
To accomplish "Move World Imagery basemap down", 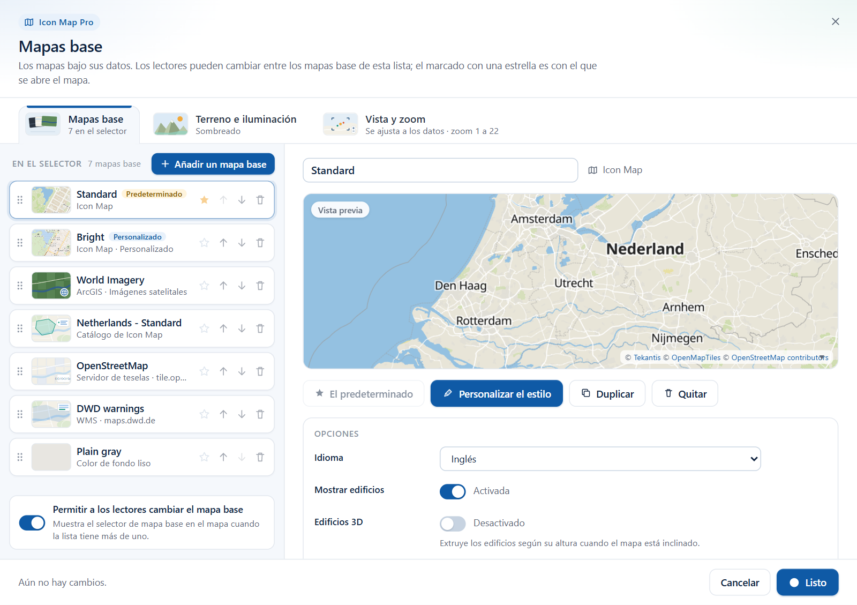I will click(x=242, y=286).
